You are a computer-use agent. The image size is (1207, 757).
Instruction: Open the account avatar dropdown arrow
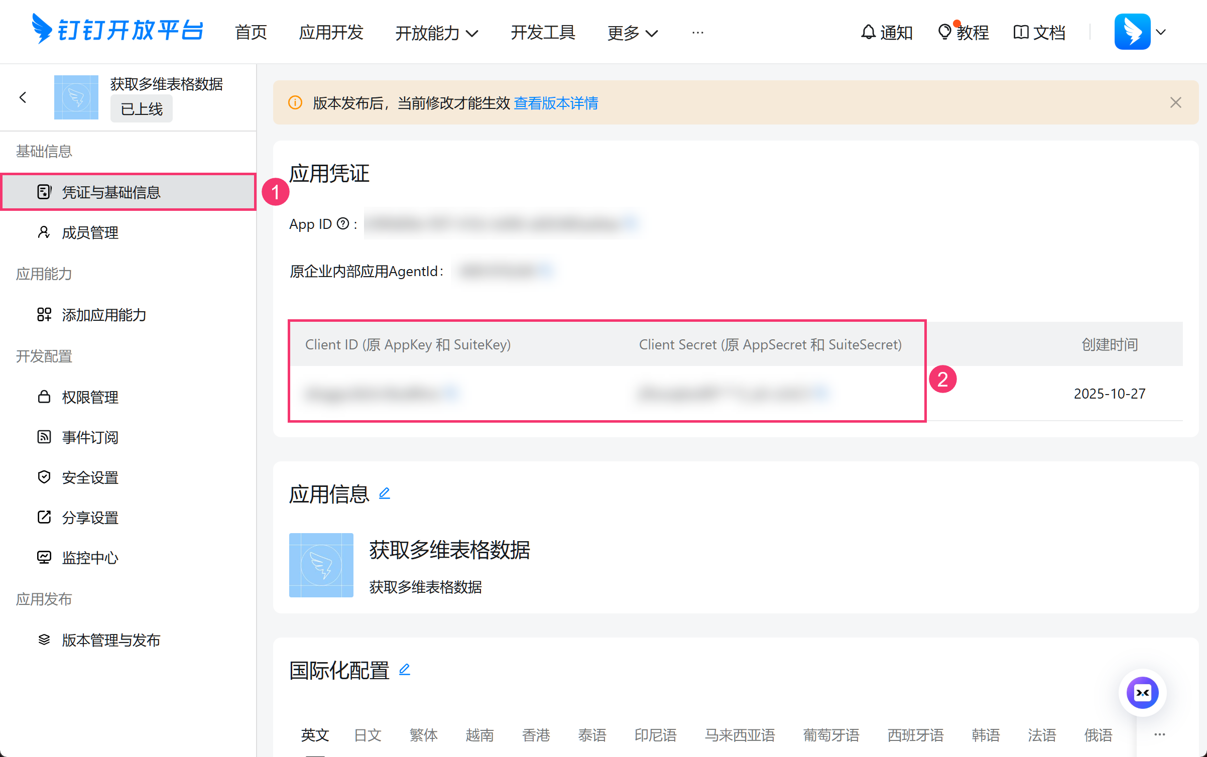tap(1161, 32)
